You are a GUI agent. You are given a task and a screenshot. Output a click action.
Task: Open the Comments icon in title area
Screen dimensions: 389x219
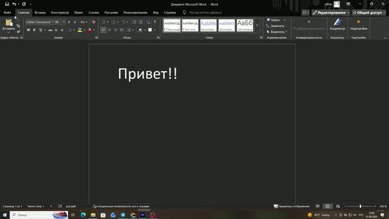tap(305, 12)
